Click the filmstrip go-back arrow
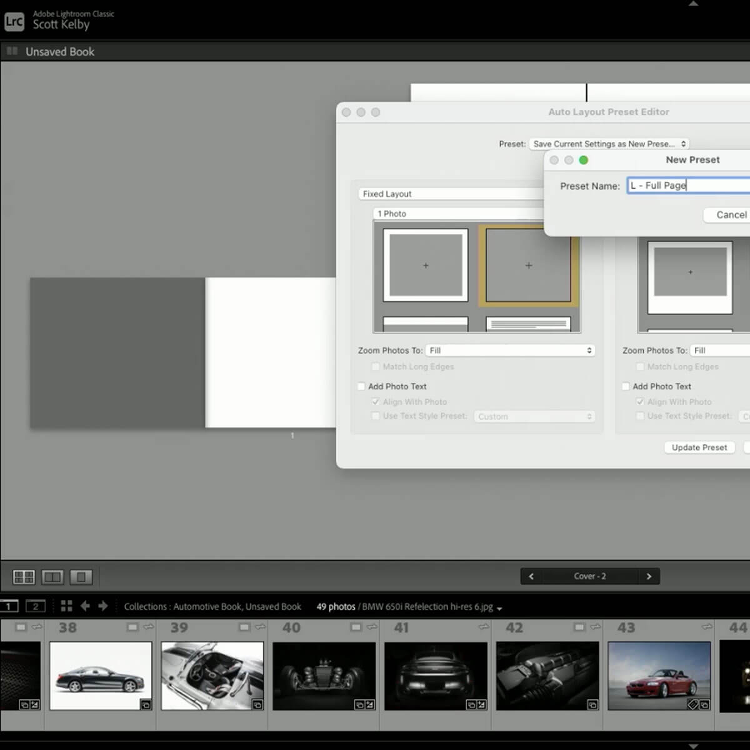This screenshot has height=750, width=750. [x=85, y=606]
